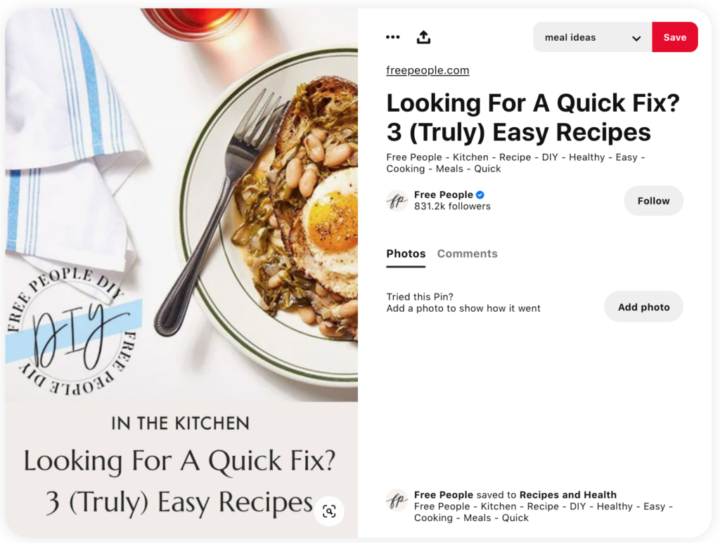Open the Free People profile name above 831.2k followers
The width and height of the screenshot is (720, 543).
pos(443,195)
